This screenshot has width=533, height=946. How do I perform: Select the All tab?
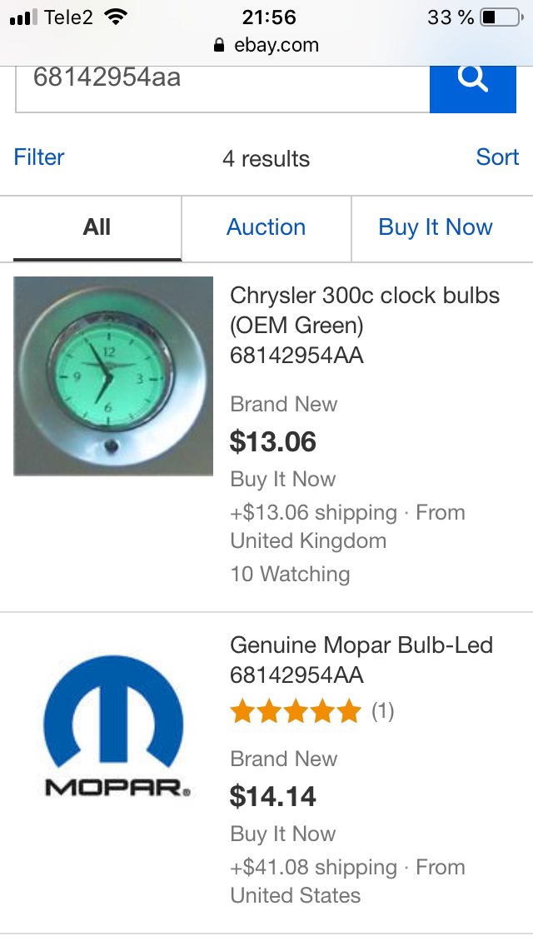[x=97, y=227]
